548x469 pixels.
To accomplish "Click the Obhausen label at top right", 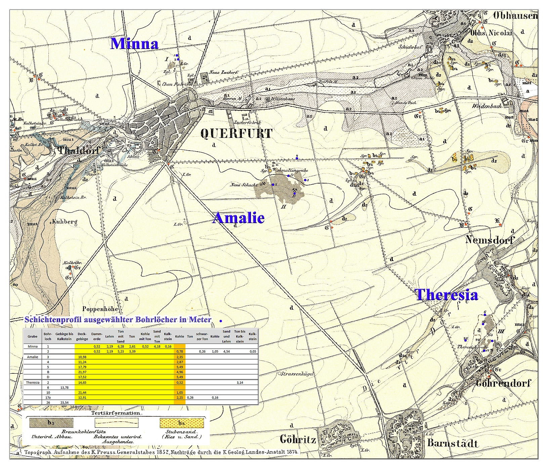I will tap(515, 15).
